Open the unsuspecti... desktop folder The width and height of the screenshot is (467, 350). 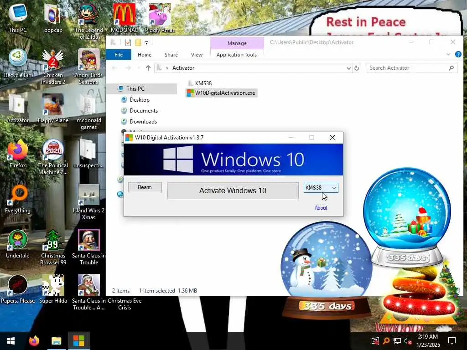88,154
